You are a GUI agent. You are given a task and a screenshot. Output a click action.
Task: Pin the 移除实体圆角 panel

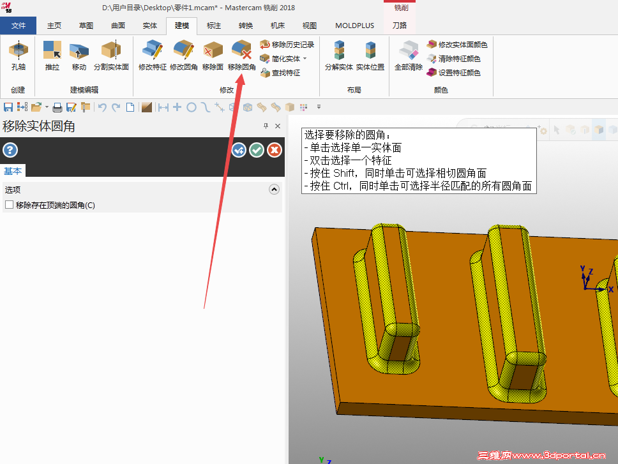(266, 126)
